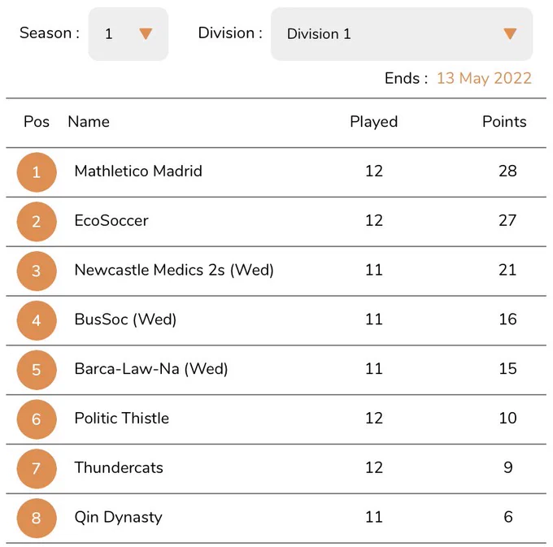Click position 1 orange badge
Screen dimensions: 553x547
[37, 172]
